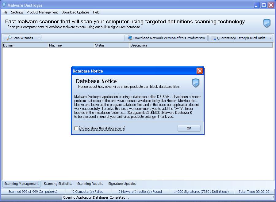Click the Quarantine/History list icon
Viewport: 276px width, 202px height.
(x=214, y=38)
